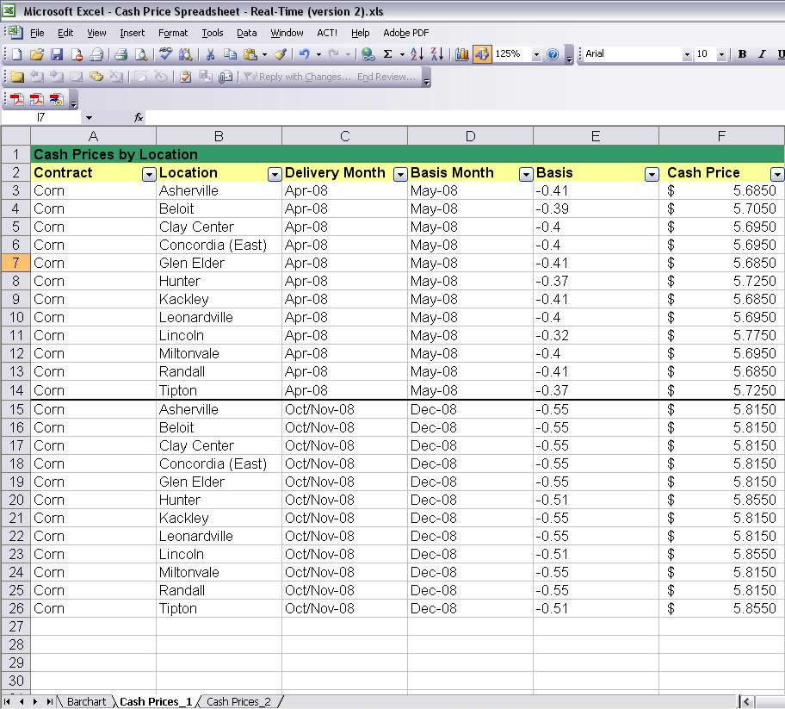Click the AutoSum sigma icon

(x=387, y=54)
